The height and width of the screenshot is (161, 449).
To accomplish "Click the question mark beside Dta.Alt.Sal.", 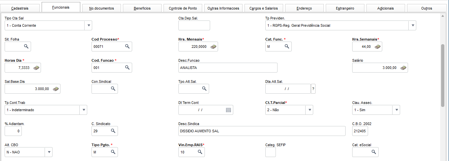I will pyautogui.click(x=313, y=89).
